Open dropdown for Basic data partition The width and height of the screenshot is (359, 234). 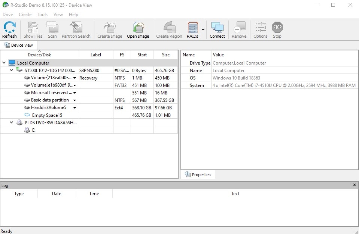click(x=74, y=100)
